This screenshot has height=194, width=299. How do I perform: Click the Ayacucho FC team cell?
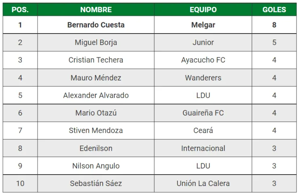(x=203, y=60)
